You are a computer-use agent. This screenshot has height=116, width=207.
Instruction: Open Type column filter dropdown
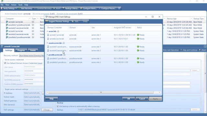click(x=38, y=19)
